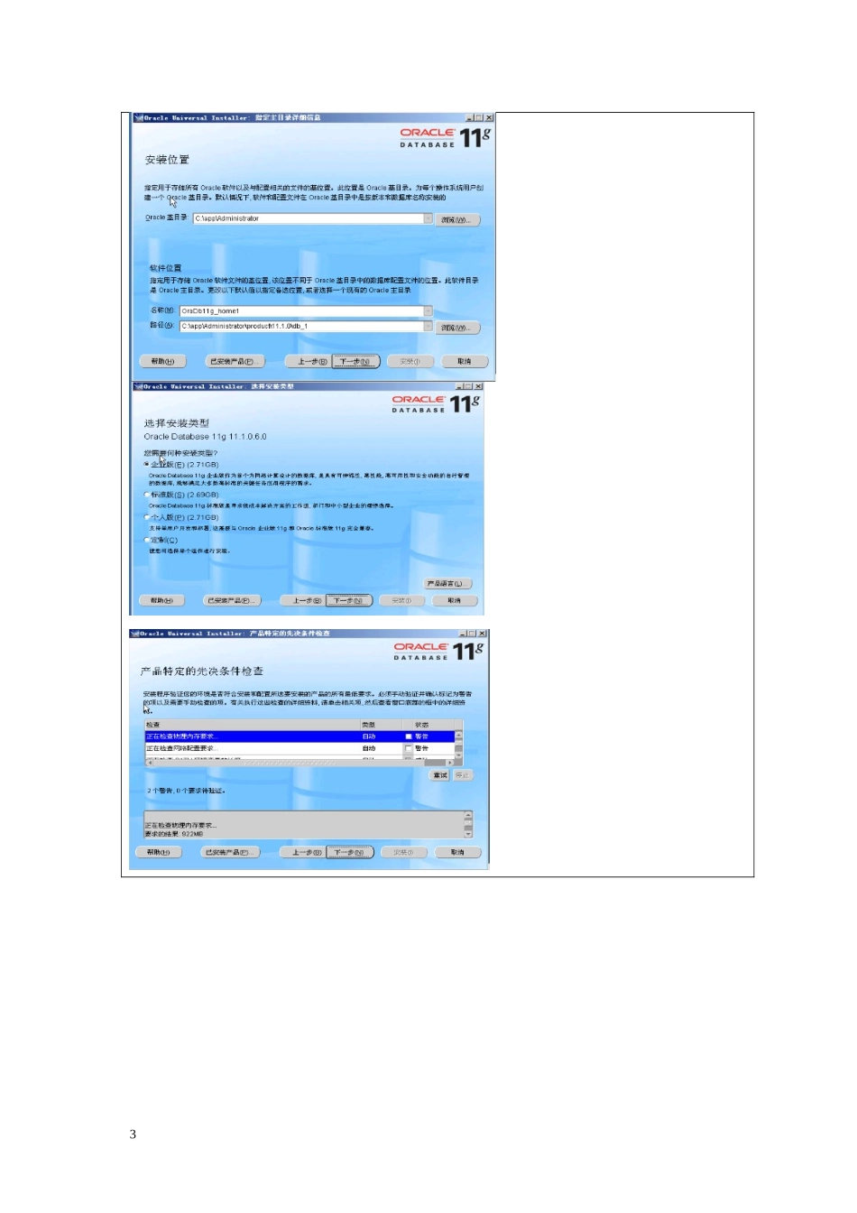Select the 个人版(P) 2.71GB radio button
Screen dimensions: 857x1213
(147, 517)
